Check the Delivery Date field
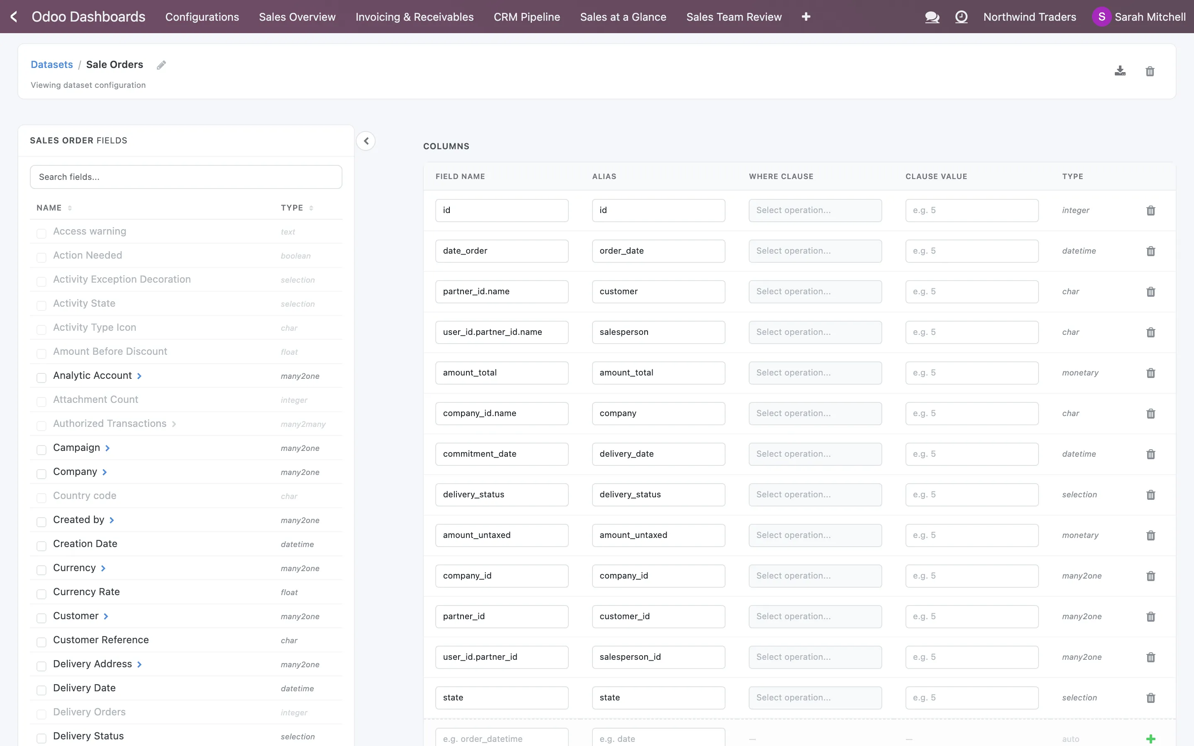Image resolution: width=1194 pixels, height=746 pixels. click(x=41, y=690)
